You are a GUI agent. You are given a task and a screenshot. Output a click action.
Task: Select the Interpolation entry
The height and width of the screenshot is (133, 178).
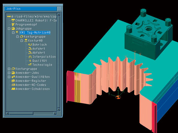[44, 57]
